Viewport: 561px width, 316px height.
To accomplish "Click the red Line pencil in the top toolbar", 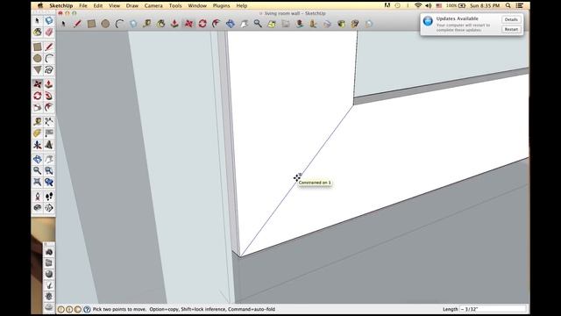I will point(77,24).
